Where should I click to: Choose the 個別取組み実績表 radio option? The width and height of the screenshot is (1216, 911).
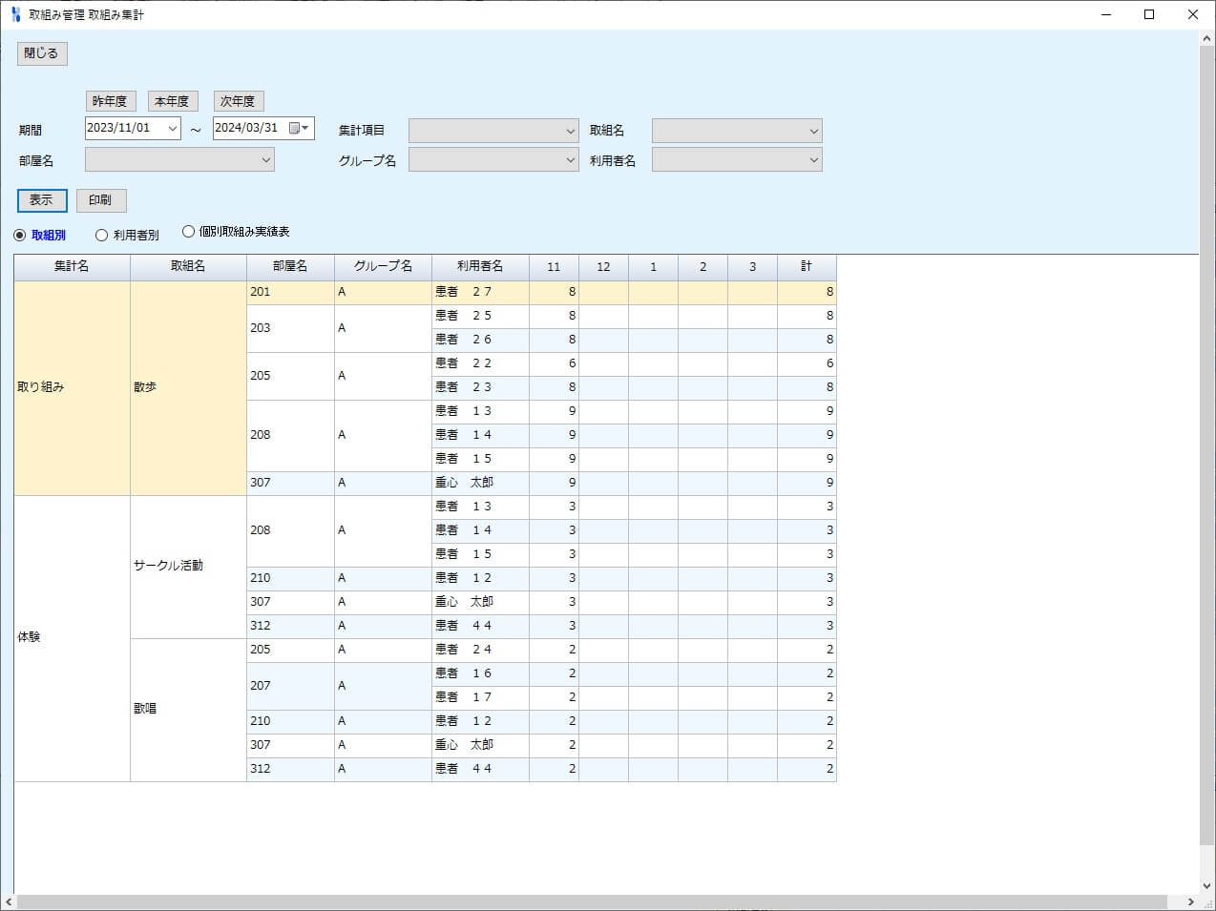coord(188,232)
